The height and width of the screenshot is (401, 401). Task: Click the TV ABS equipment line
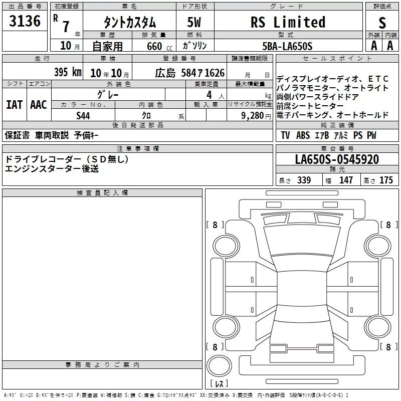(x=329, y=135)
